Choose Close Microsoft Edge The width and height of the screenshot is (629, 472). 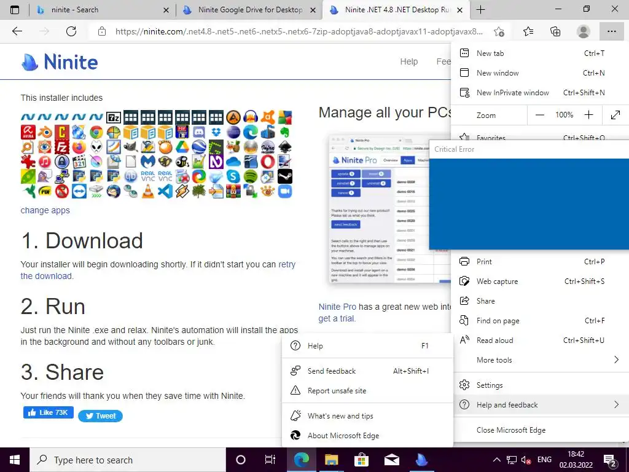coord(540,430)
